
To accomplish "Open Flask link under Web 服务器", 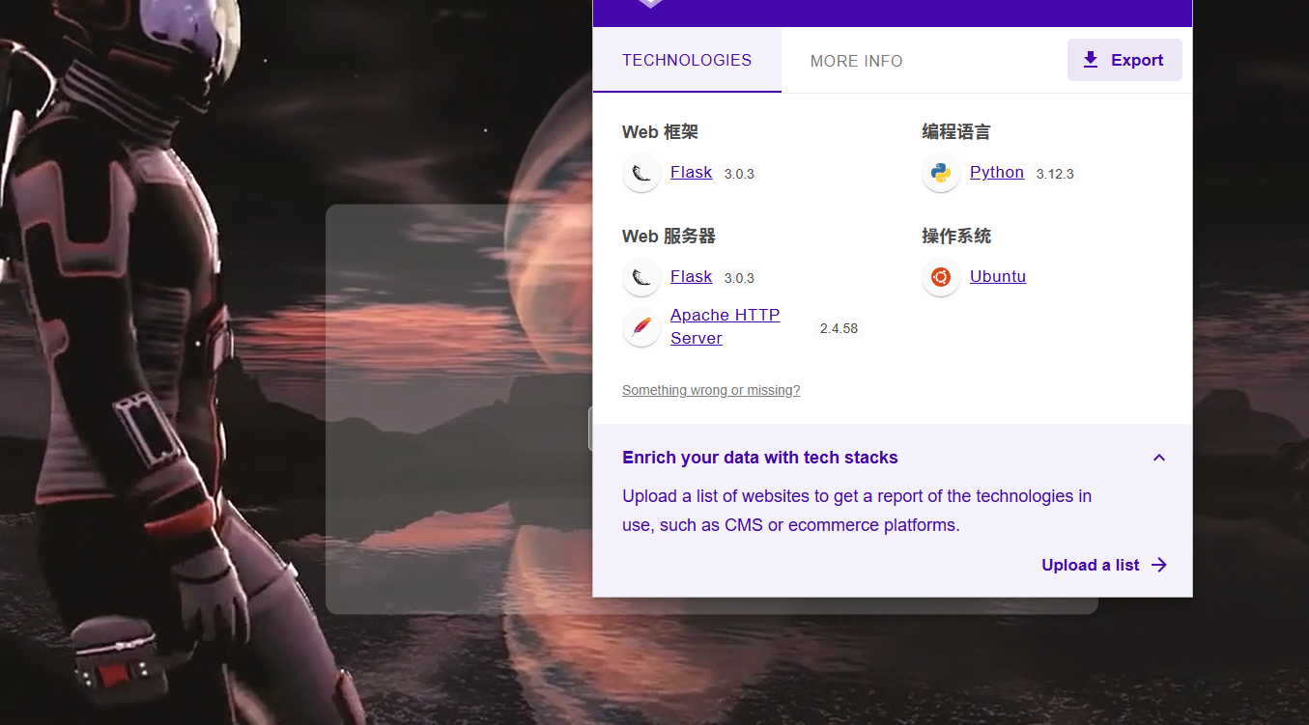I will tap(691, 276).
